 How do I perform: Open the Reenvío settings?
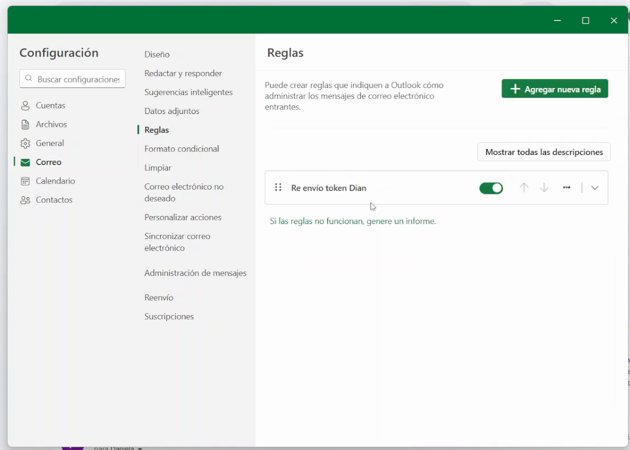click(x=159, y=297)
